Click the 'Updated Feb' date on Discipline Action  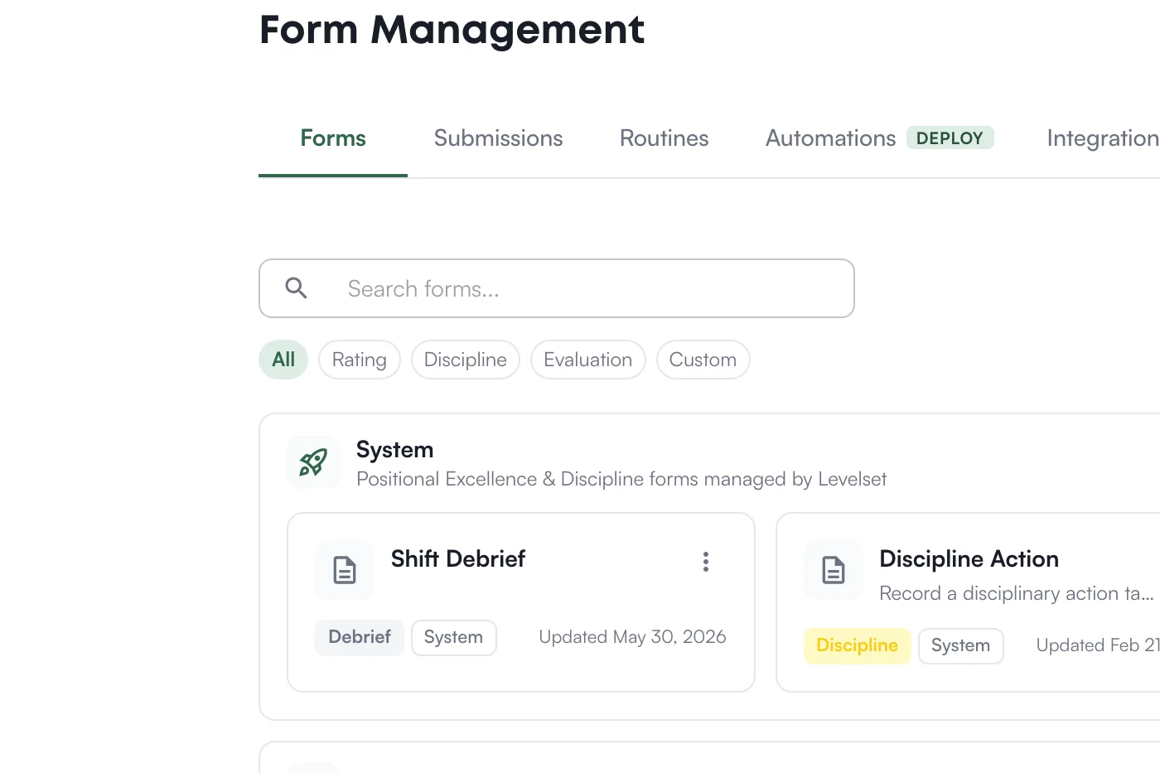(x=1098, y=645)
